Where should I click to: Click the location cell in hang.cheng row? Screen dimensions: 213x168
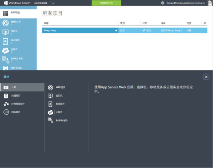point(189,30)
